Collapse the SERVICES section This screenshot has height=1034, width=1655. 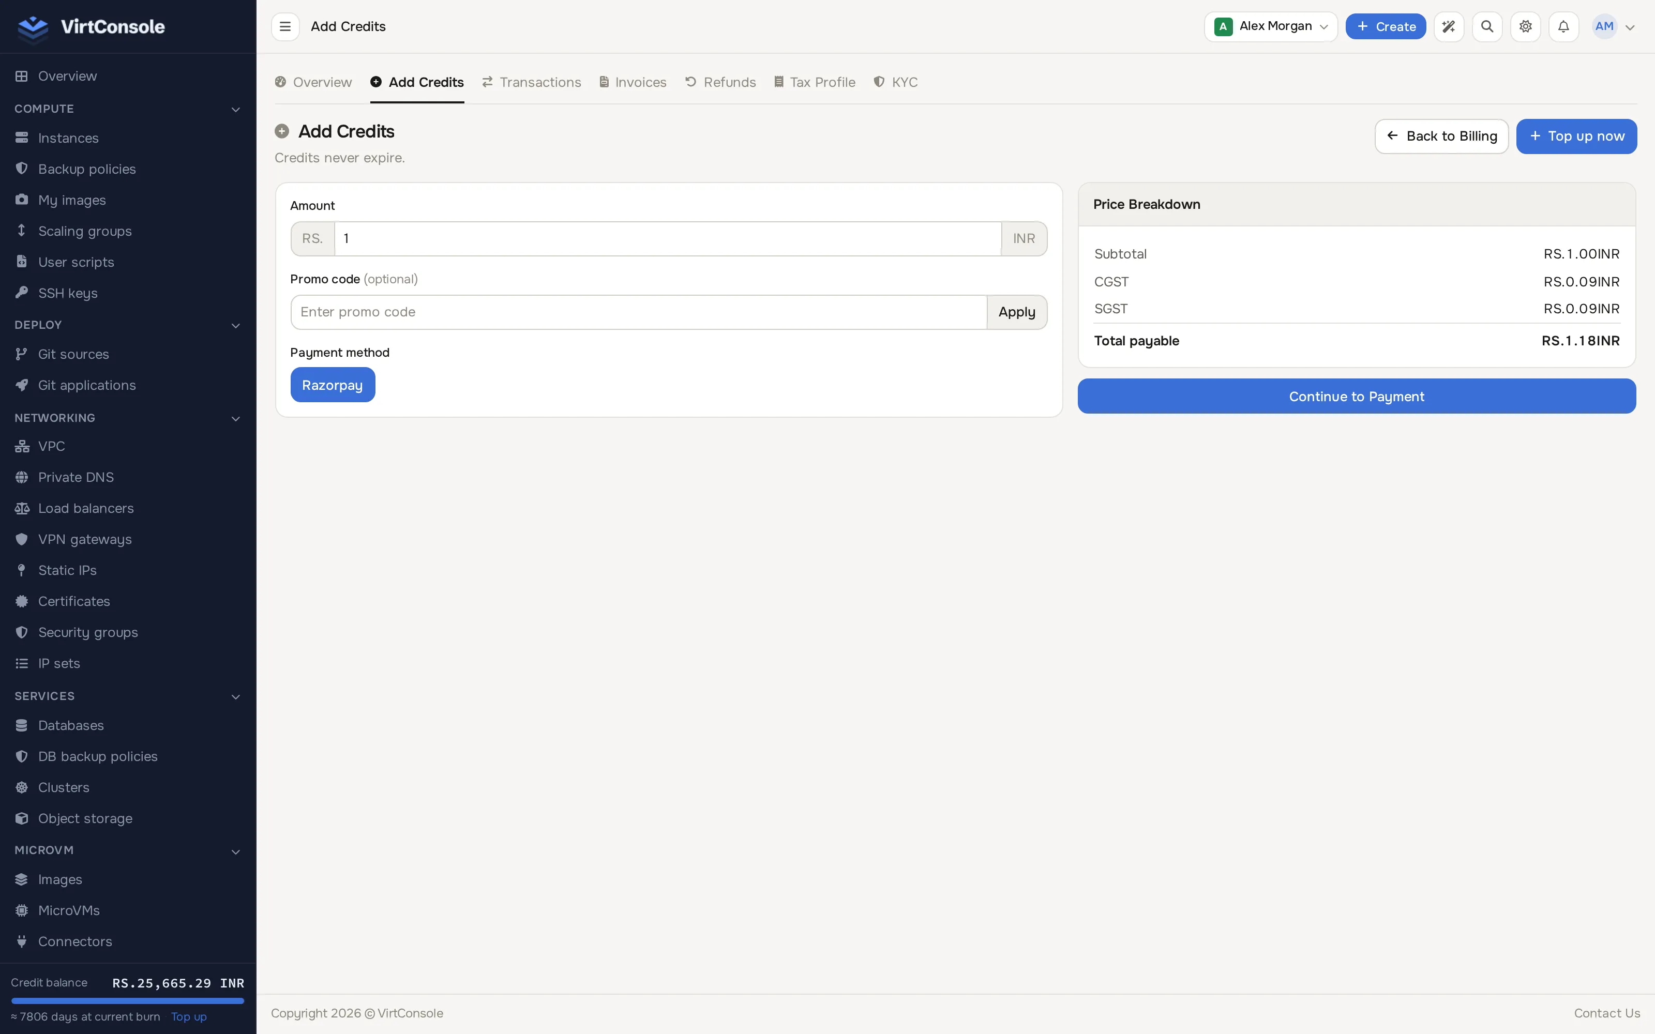click(x=128, y=696)
